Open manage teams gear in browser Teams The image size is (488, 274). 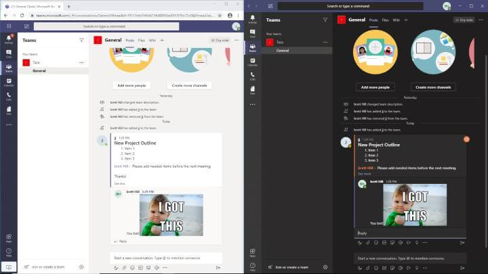(x=81, y=267)
